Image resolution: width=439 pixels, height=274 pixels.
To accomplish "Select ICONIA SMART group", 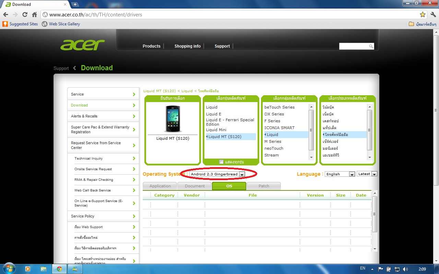I will pyautogui.click(x=280, y=128).
